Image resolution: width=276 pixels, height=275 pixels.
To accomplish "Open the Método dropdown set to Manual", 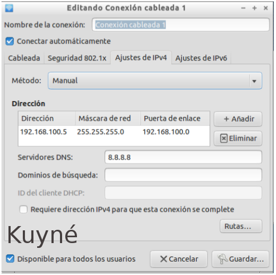I will 155,81.
